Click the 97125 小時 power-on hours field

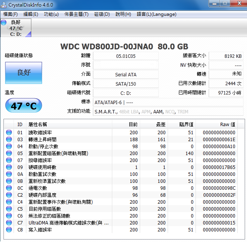coord(226,93)
